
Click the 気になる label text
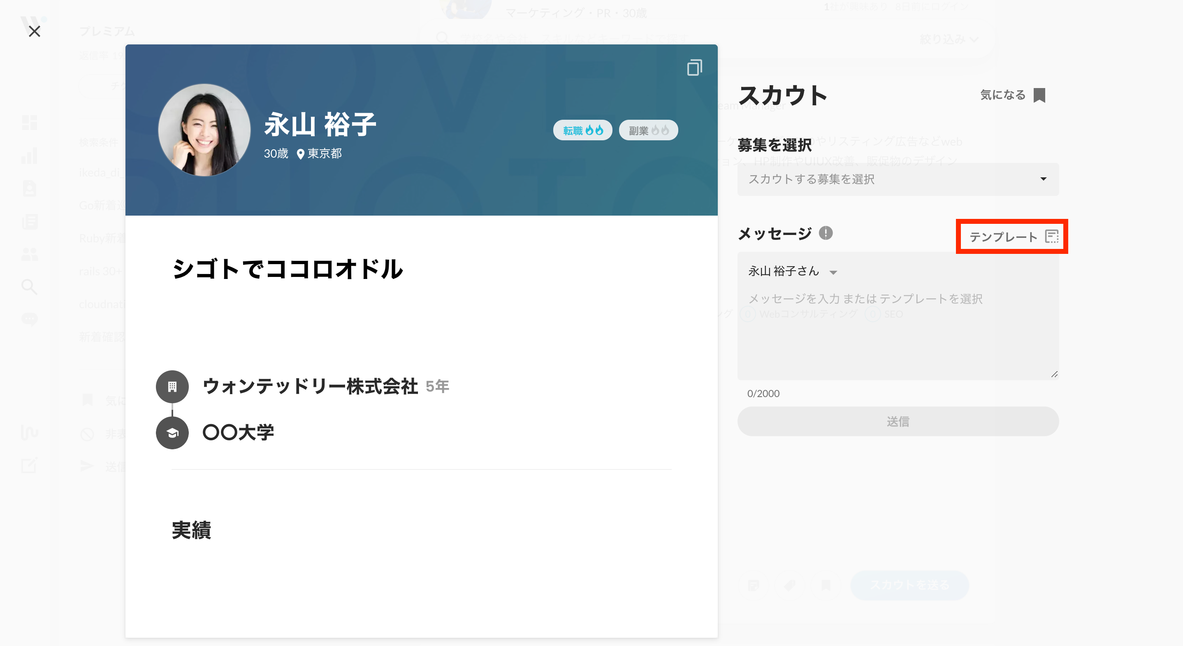coord(1002,95)
